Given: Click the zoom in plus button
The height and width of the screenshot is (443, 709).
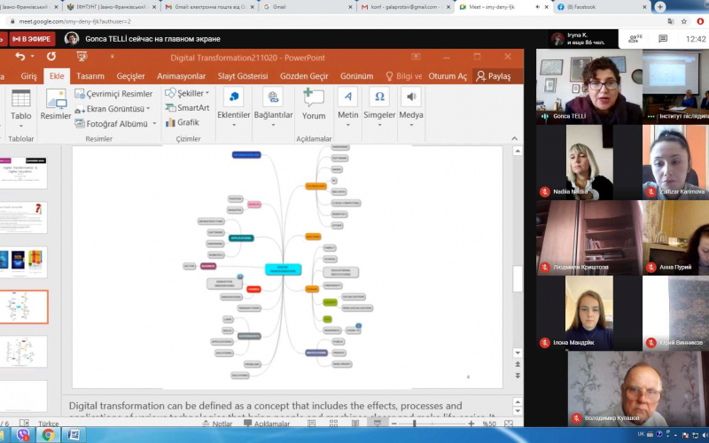Looking at the screenshot, I should click(471, 424).
